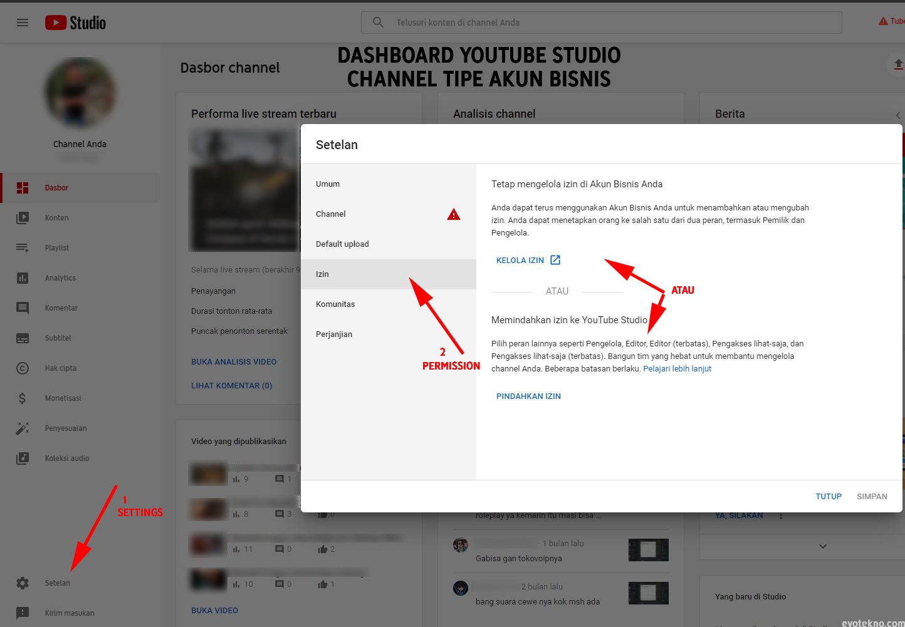This screenshot has width=905, height=627.
Task: Click the PINDAHKAN IZIN button
Action: (x=528, y=396)
